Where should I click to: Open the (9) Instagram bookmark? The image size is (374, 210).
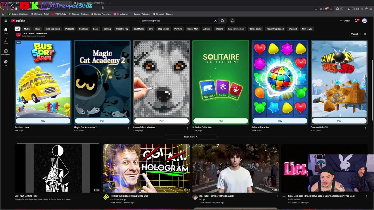[x=121, y=14]
